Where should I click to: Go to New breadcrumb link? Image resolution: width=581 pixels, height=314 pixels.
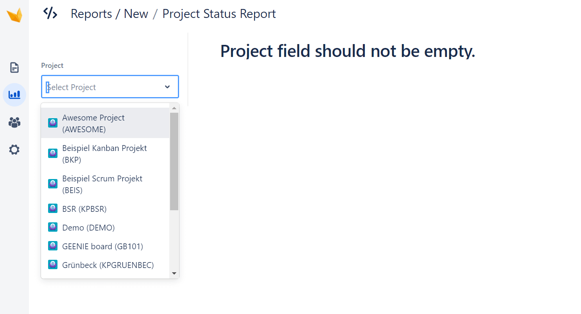point(136,14)
